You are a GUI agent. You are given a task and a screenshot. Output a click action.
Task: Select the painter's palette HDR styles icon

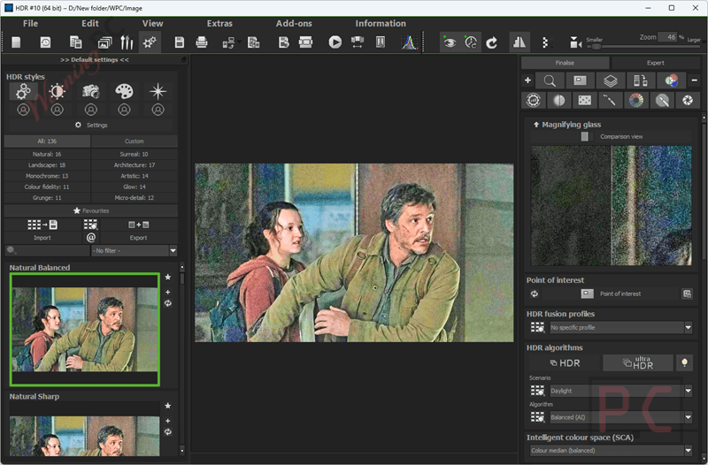point(124,92)
